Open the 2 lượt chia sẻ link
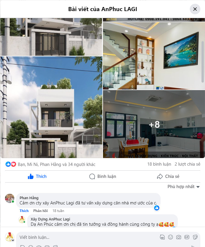 pyautogui.click(x=187, y=164)
